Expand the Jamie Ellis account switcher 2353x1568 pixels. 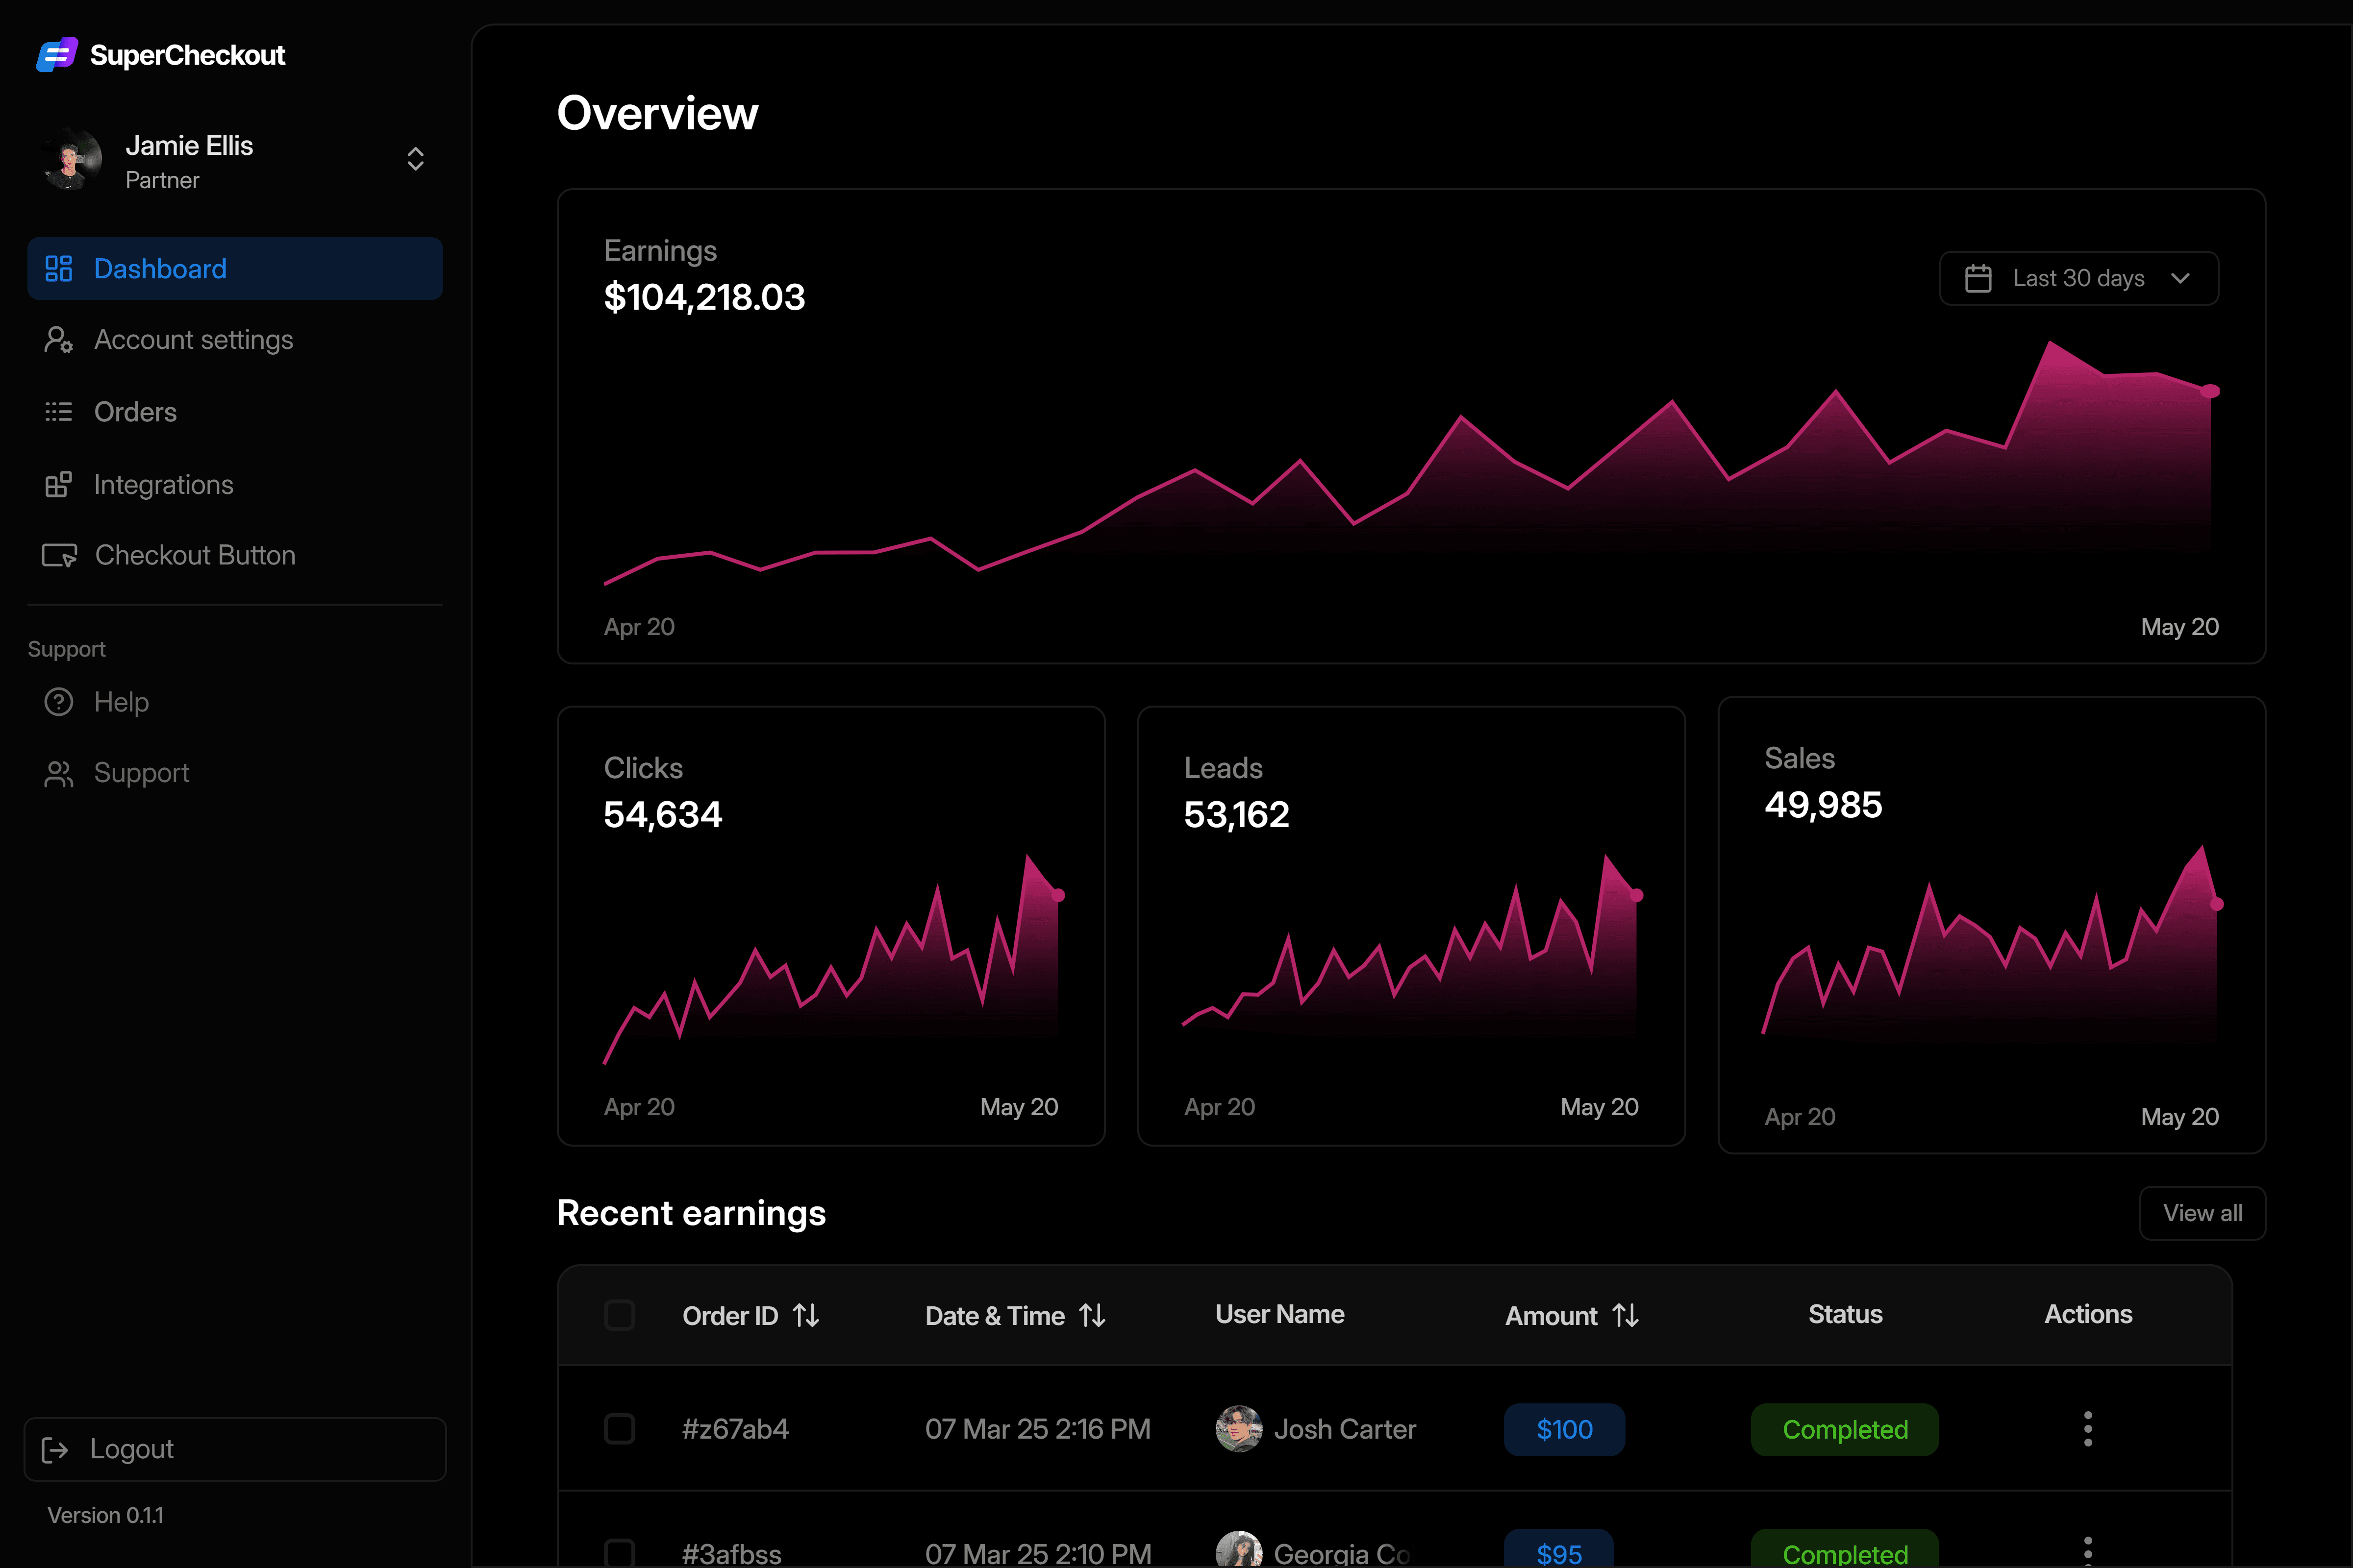tap(415, 159)
